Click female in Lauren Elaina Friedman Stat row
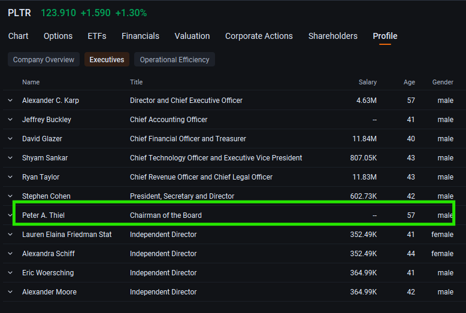 (x=442, y=235)
